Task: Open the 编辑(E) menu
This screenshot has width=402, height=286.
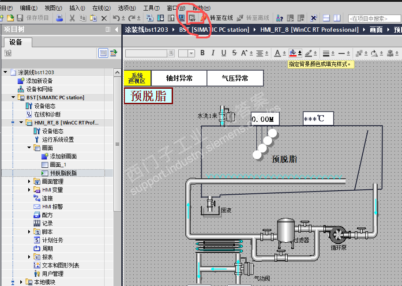Action: [x=28, y=8]
